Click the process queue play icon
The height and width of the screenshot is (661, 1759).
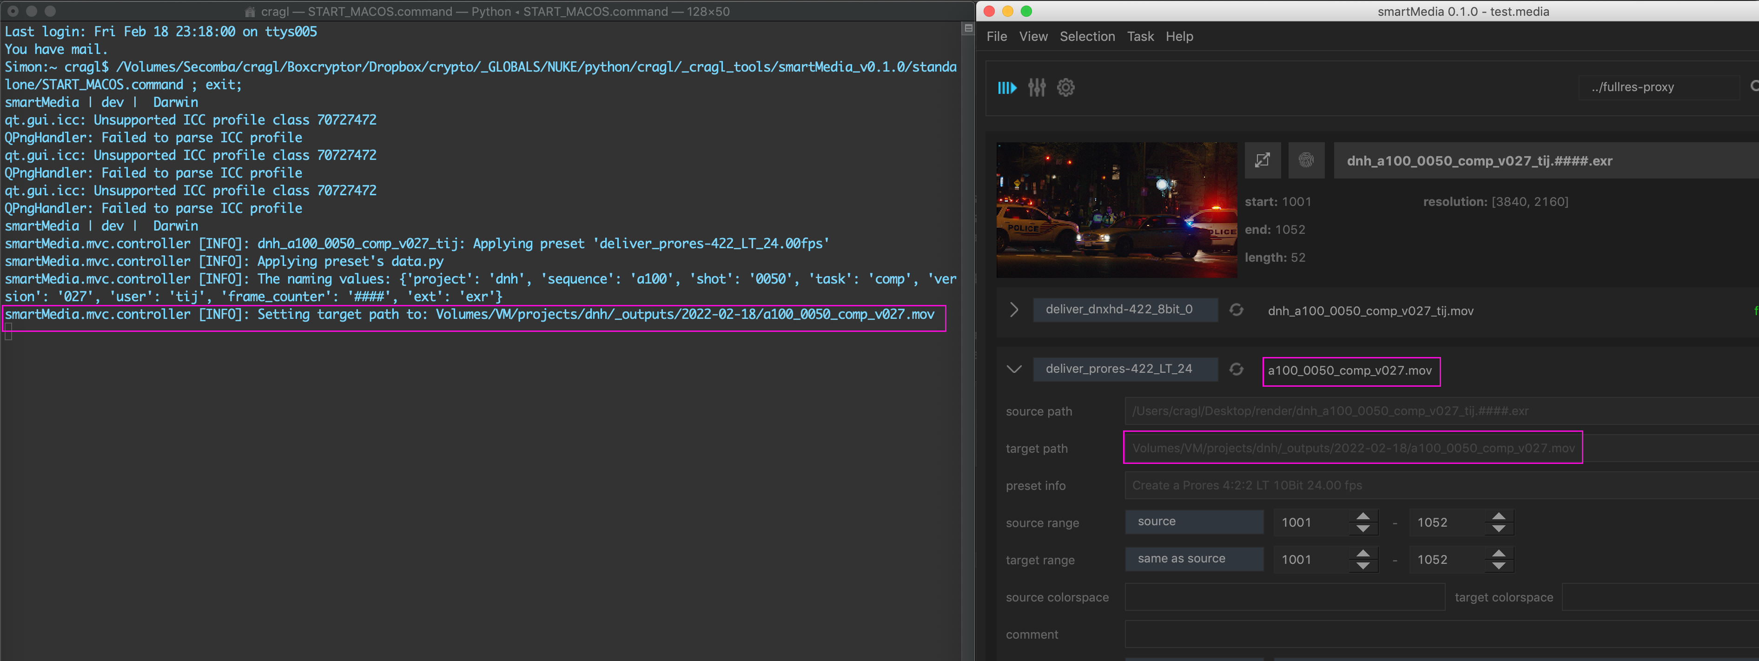click(x=1006, y=87)
